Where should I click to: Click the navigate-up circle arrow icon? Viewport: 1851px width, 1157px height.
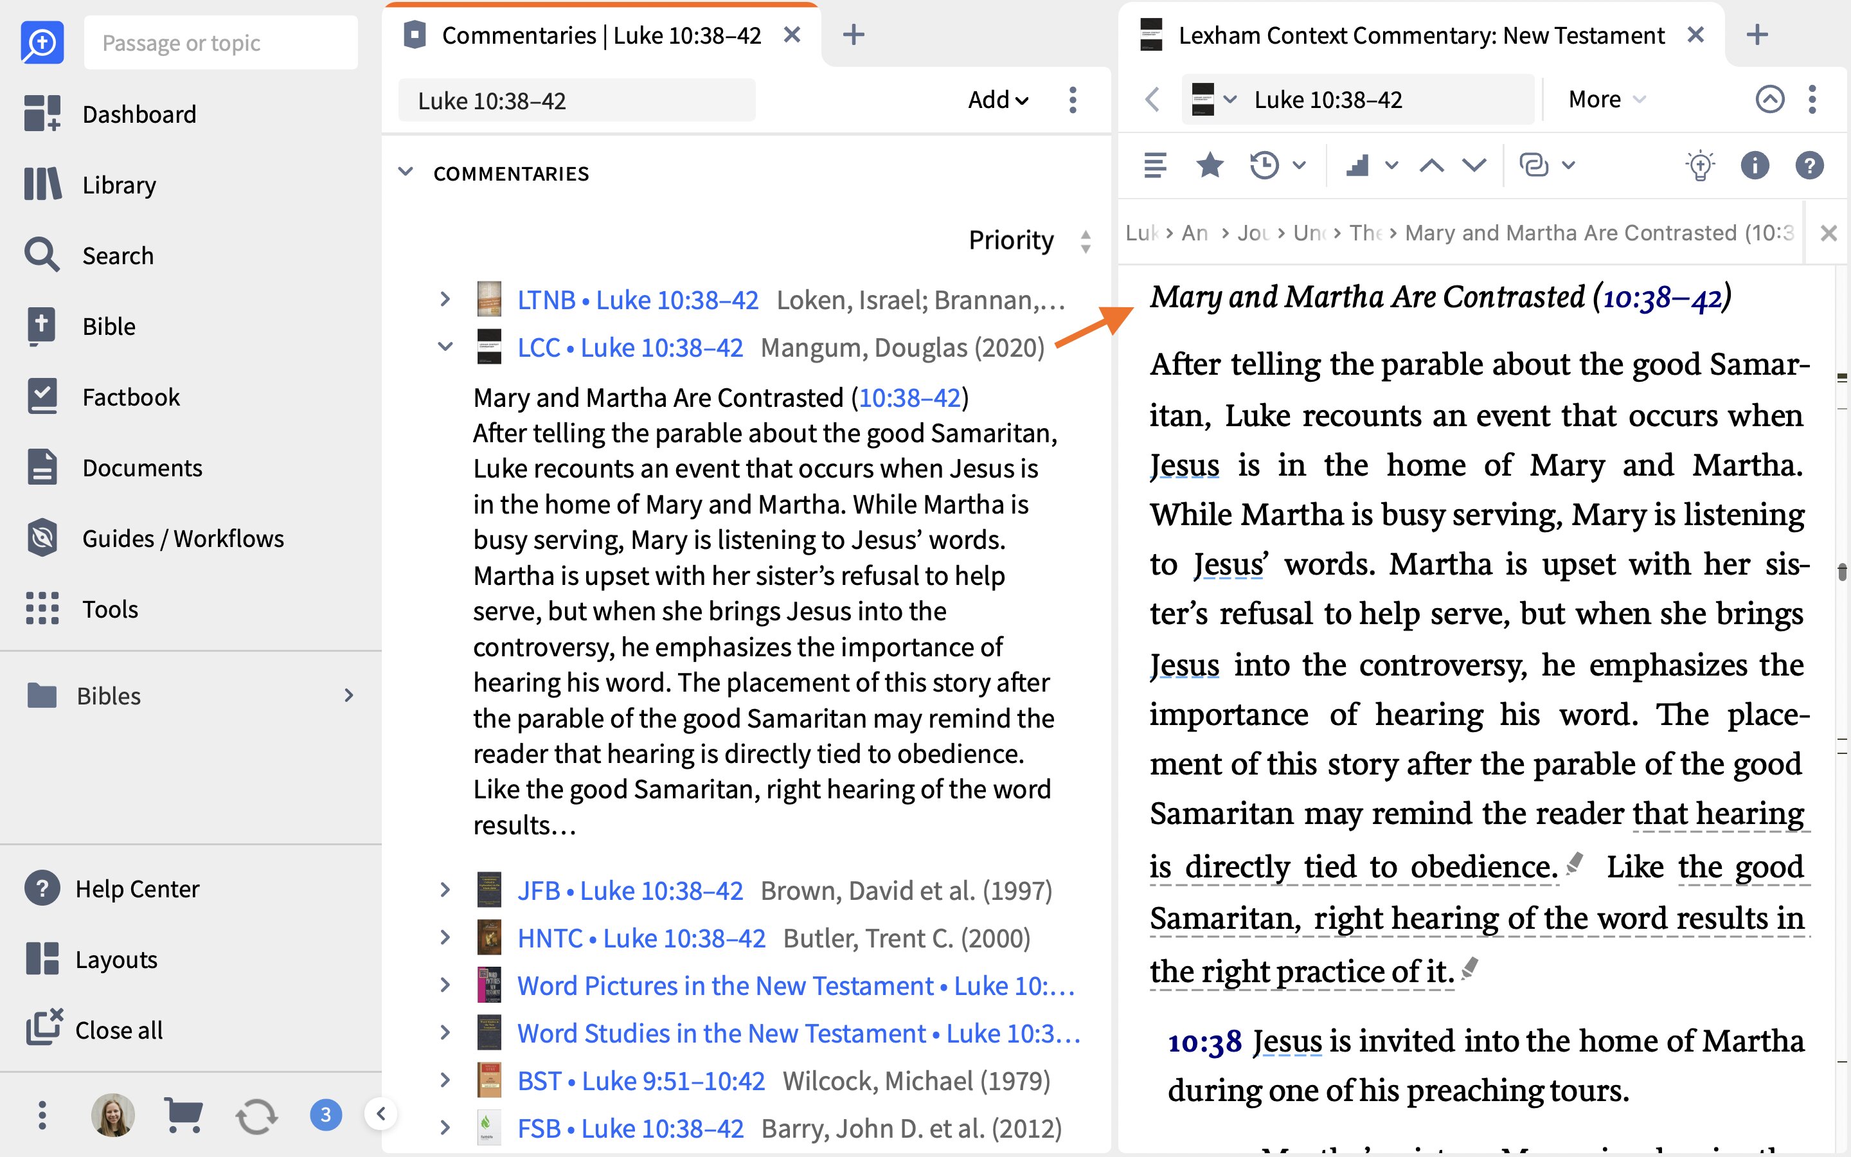pyautogui.click(x=1770, y=100)
